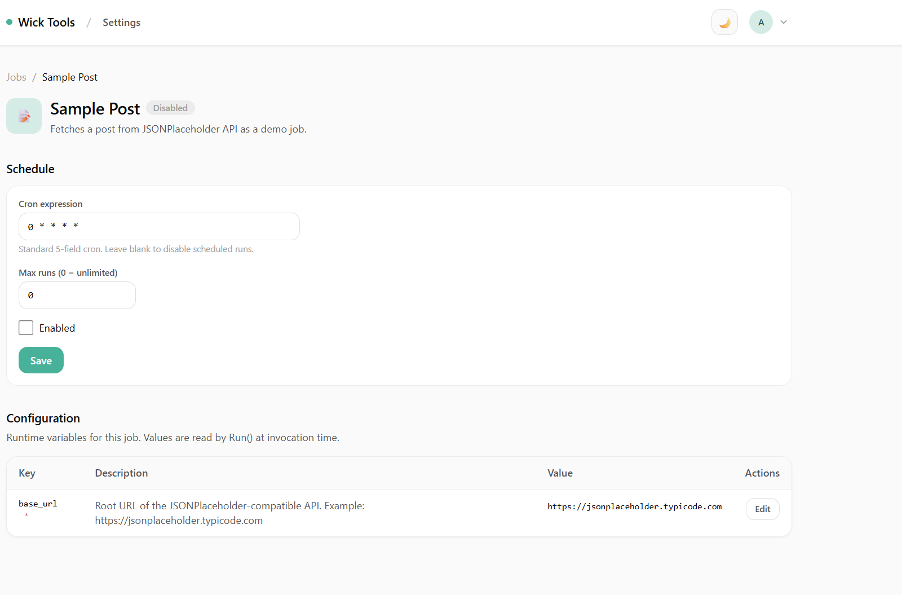This screenshot has height=595, width=902.
Task: Edit the base_url configuration value
Action: (762, 509)
